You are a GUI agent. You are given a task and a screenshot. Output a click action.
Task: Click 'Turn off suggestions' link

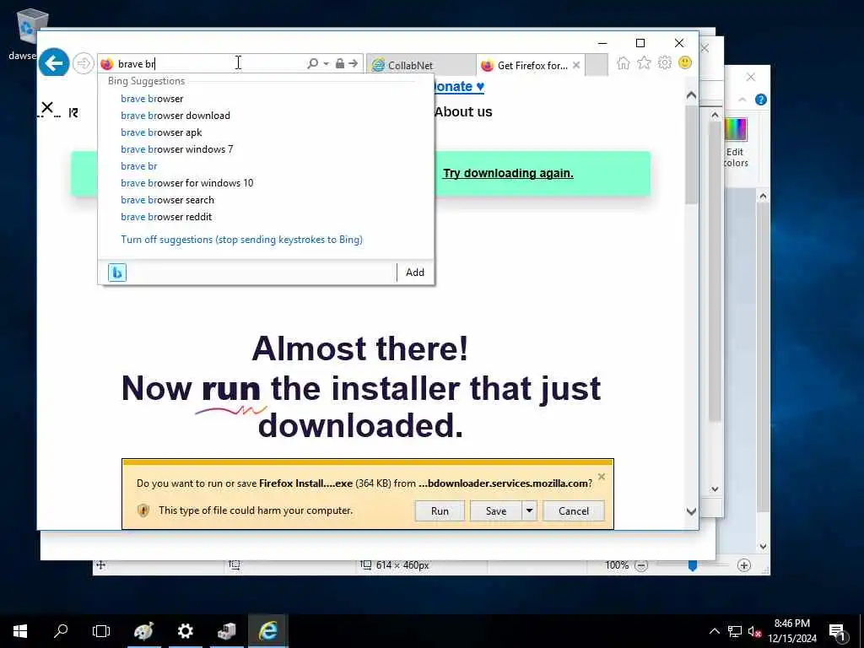pos(241,240)
